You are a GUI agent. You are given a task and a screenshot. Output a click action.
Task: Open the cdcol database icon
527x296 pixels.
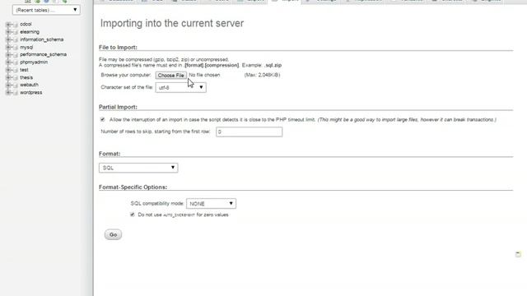[15, 25]
